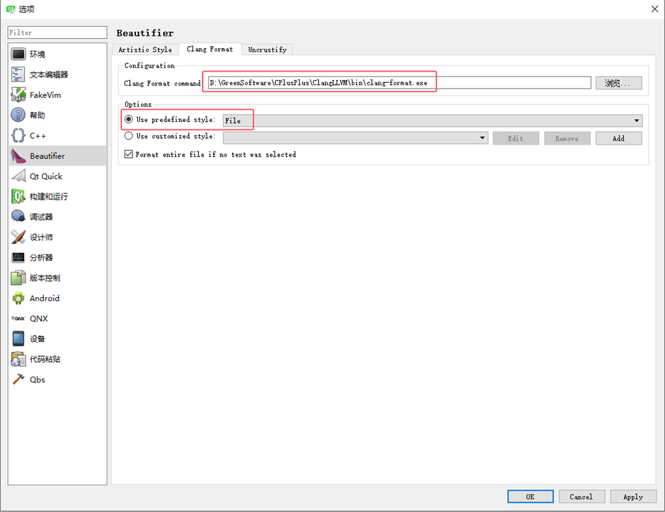Select the QNX label in sidebar
This screenshot has height=512, width=665.
pyautogui.click(x=39, y=318)
